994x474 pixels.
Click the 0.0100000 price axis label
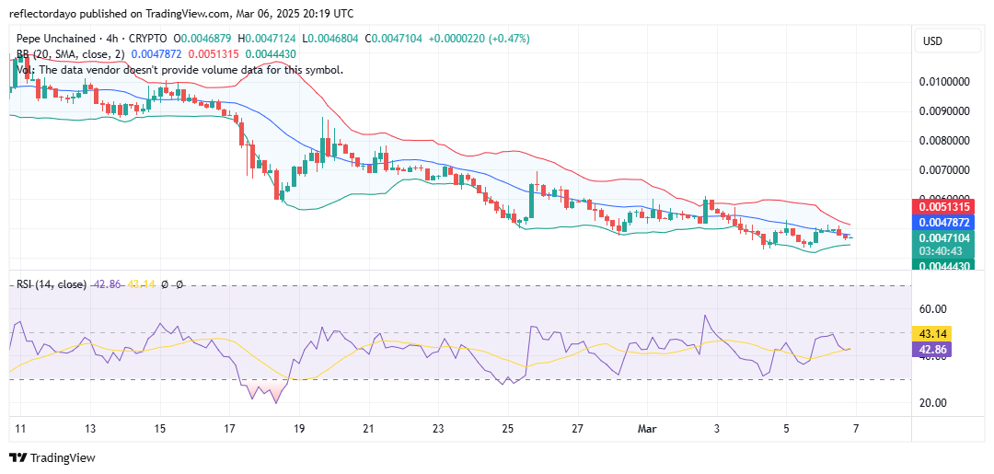(942, 83)
